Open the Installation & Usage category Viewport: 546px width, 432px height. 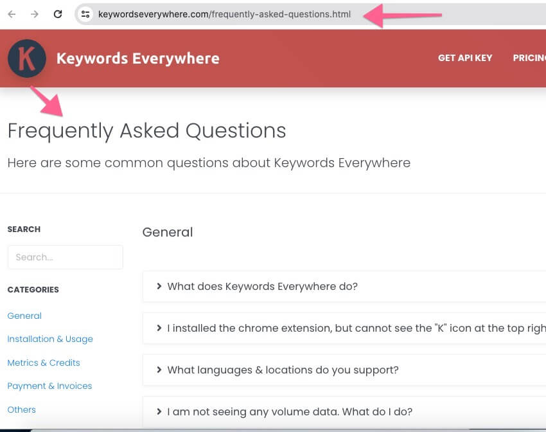pos(50,339)
